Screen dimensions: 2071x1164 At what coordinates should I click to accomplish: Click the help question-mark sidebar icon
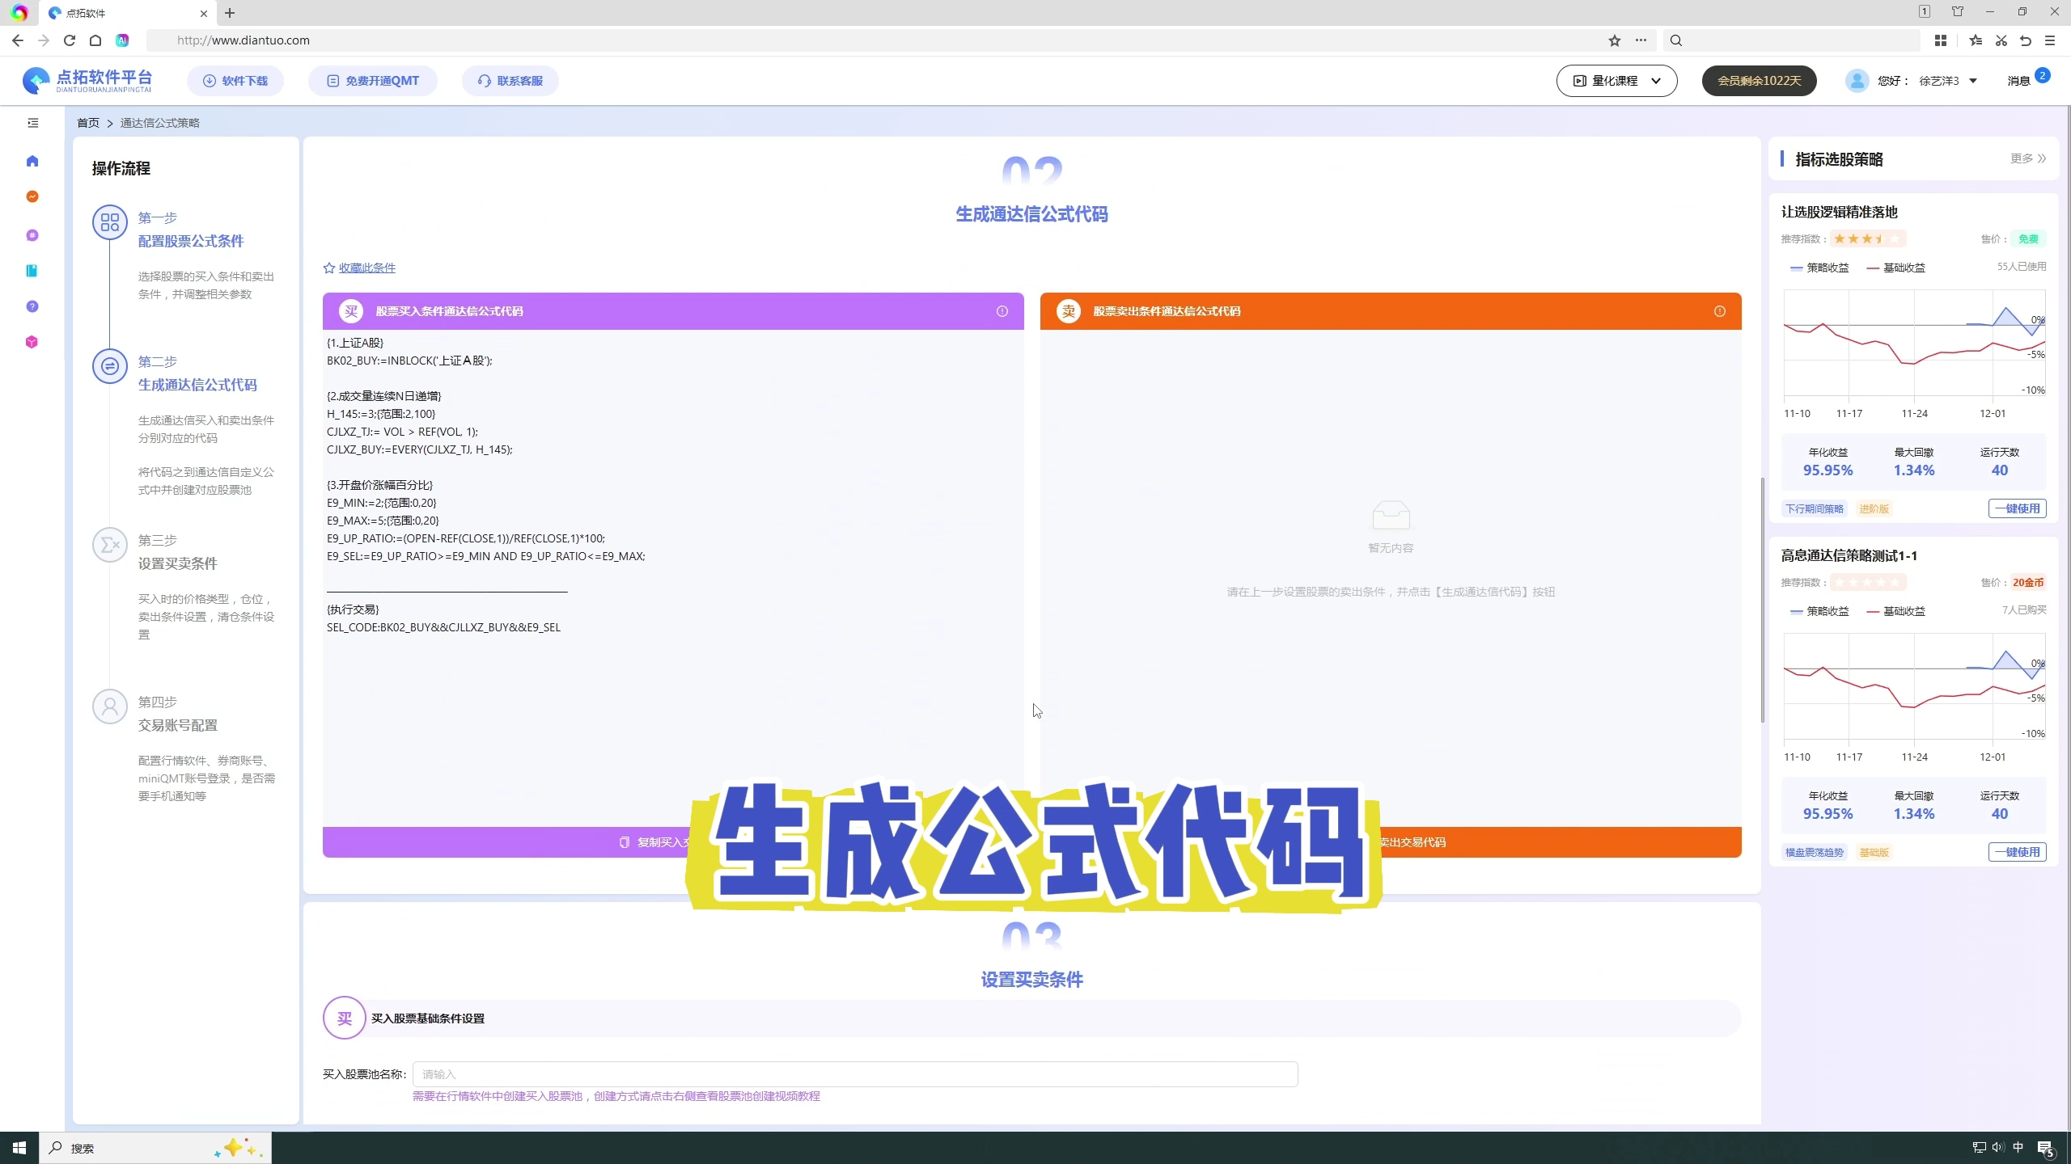coord(32,306)
